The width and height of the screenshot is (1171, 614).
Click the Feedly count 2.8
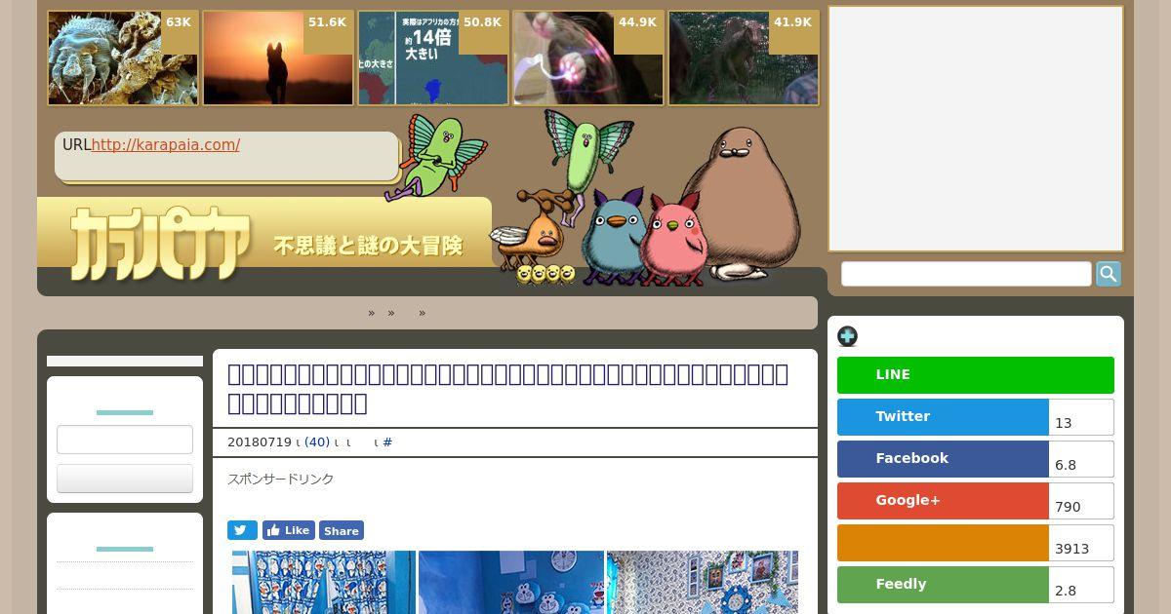1081,585
